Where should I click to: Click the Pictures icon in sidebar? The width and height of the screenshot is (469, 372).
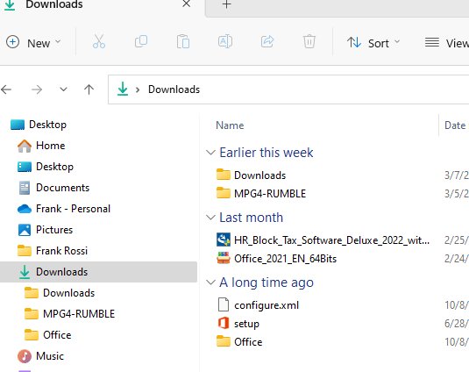25,230
